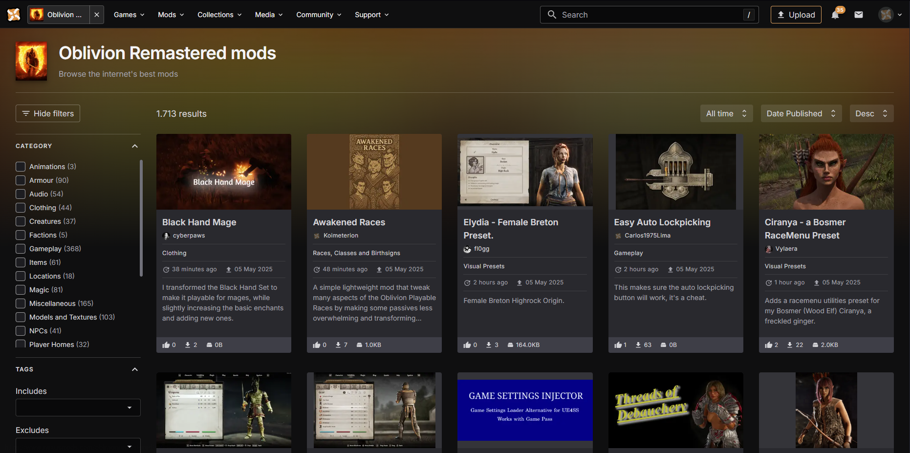Collapse the Category filter section
910x453 pixels.
click(135, 146)
